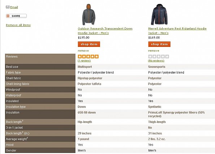Click the empty gray star rating
215x154 pixels.
coord(159,57)
